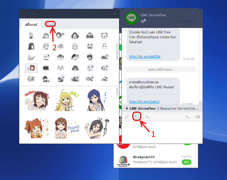Select the French bulldog sticker pack

pyautogui.click(x=90, y=46)
